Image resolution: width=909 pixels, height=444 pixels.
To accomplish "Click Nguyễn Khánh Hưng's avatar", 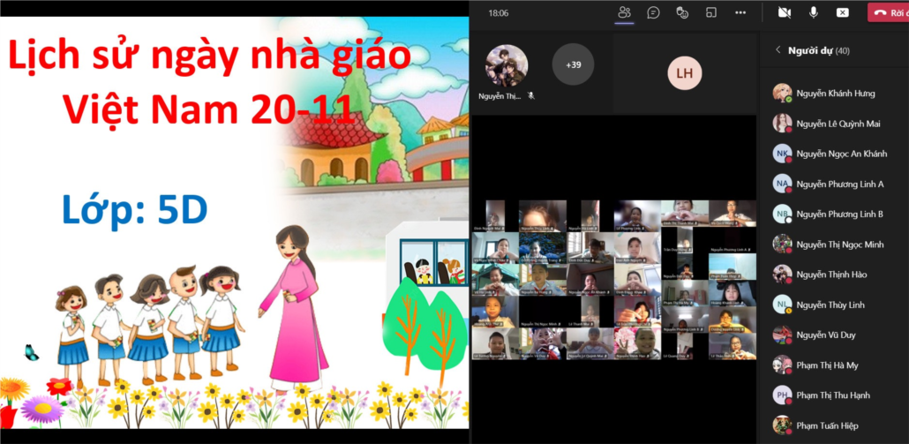I will pos(782,93).
